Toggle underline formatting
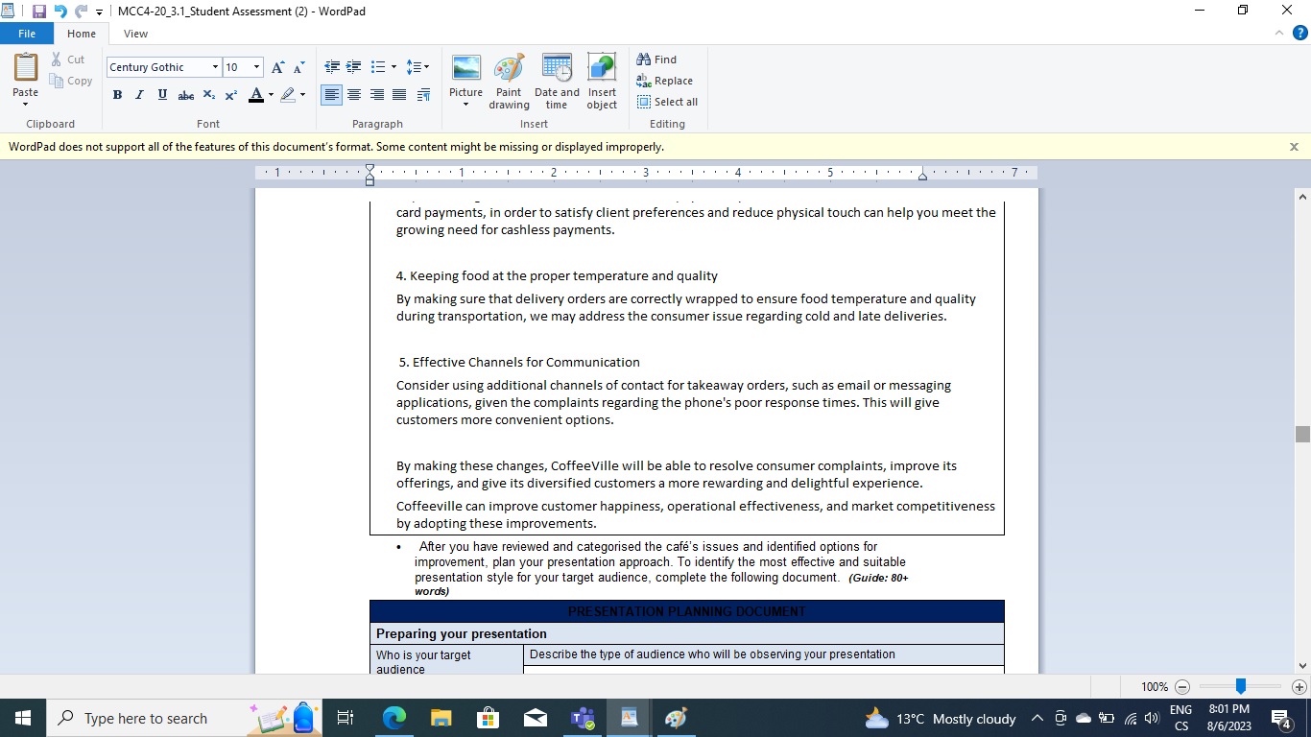 tap(162, 95)
